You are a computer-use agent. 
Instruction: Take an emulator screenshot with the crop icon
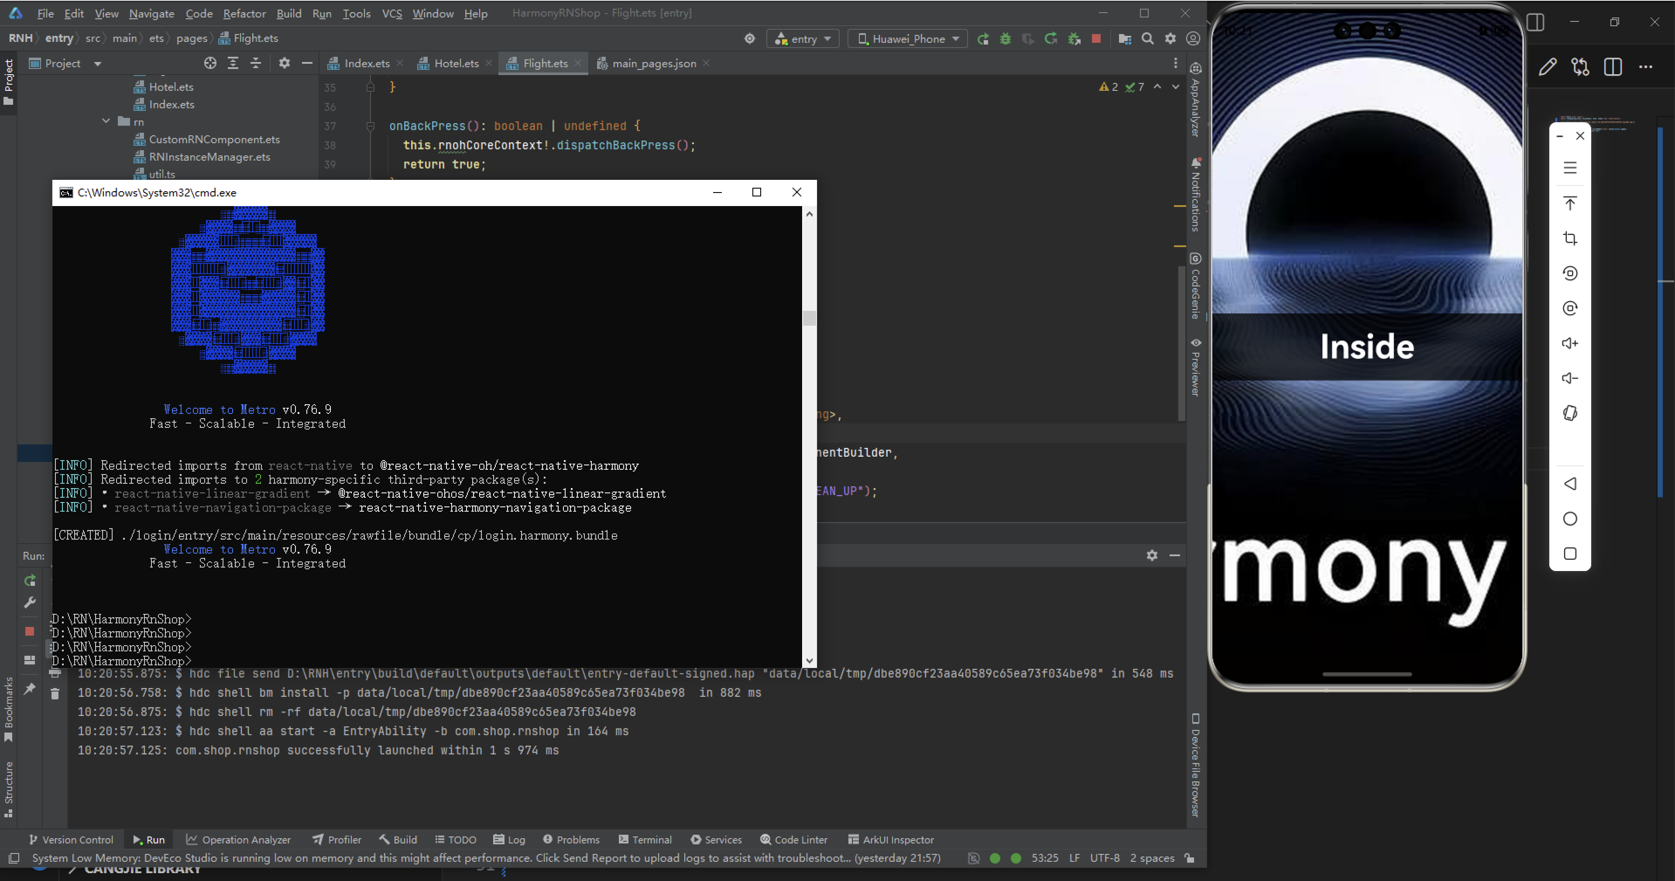pyautogui.click(x=1570, y=238)
